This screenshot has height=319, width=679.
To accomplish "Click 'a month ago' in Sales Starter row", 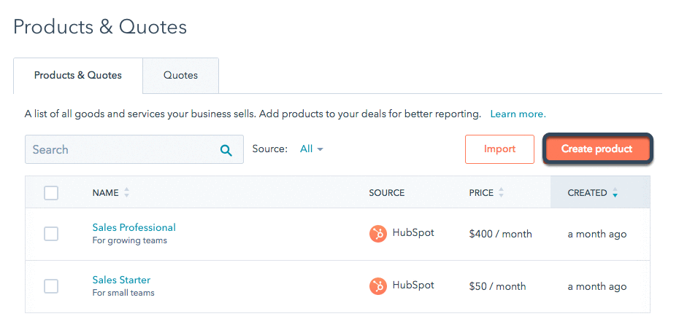I will (x=596, y=286).
